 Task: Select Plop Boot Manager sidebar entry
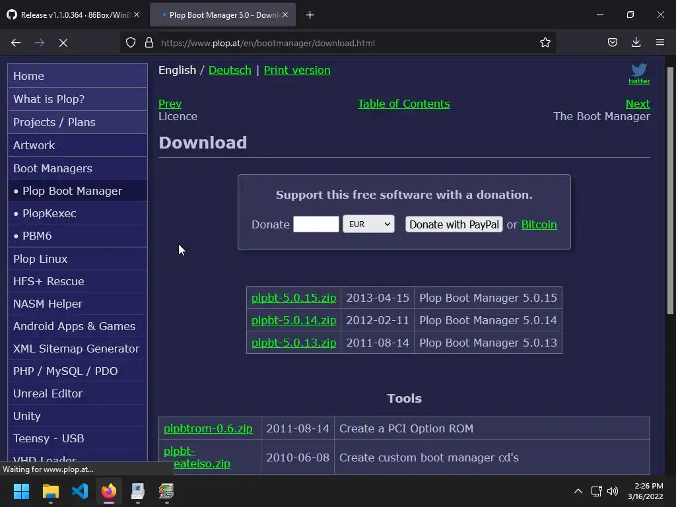point(78,191)
